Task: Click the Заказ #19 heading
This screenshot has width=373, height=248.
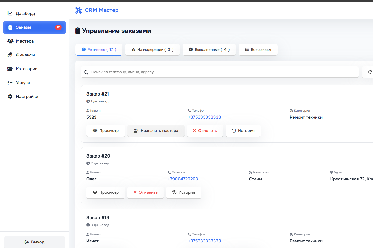Action: [x=98, y=218]
